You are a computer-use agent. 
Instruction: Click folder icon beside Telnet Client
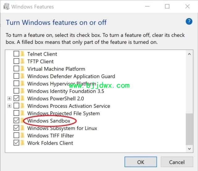point(22,54)
